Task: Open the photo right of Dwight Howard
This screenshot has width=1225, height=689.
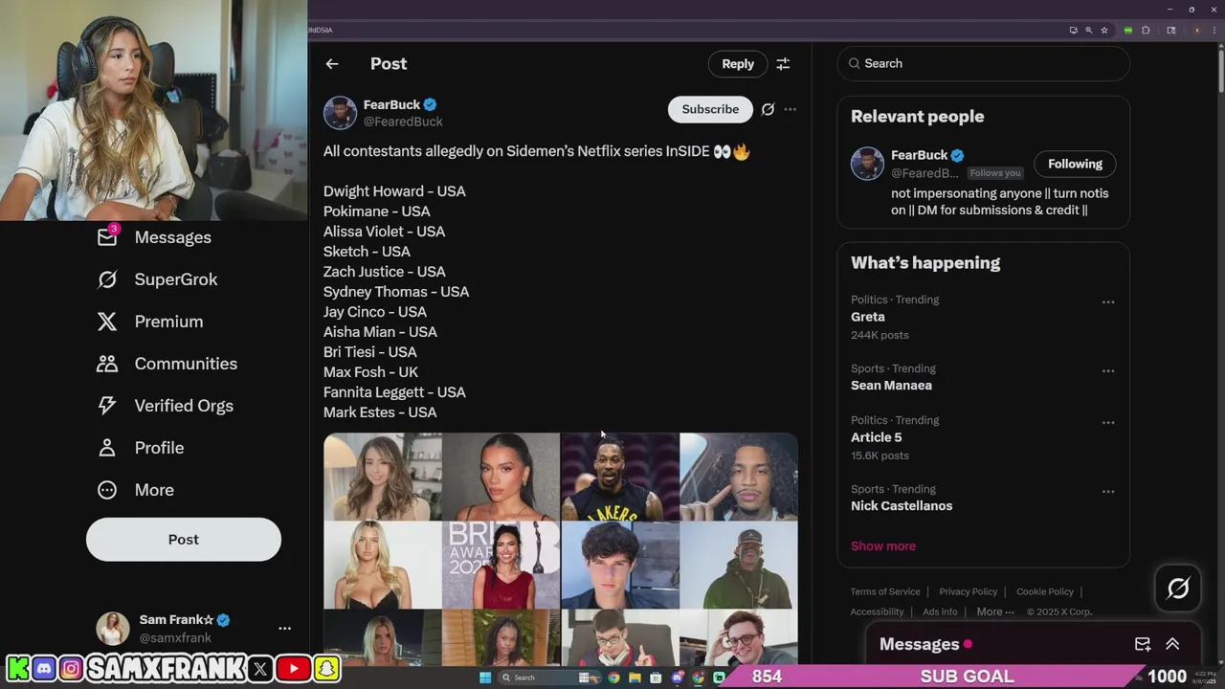Action: coord(739,477)
